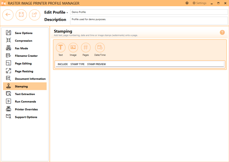Click the back arrow button
The image size is (229, 162).
[x=8, y=15]
